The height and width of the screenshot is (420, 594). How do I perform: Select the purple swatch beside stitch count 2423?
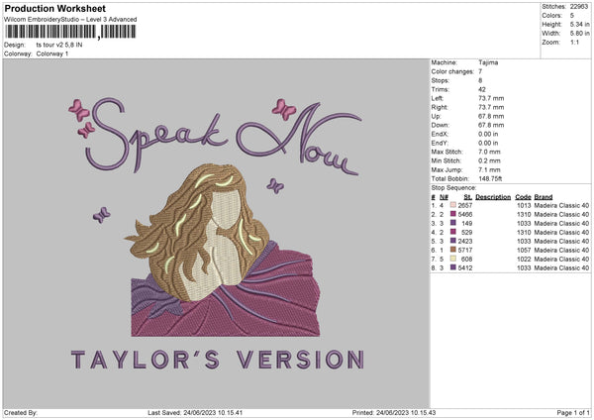[x=452, y=241]
